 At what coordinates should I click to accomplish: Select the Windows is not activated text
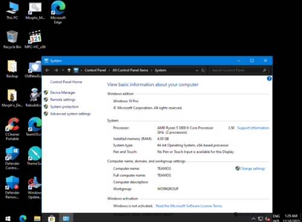[133, 206]
